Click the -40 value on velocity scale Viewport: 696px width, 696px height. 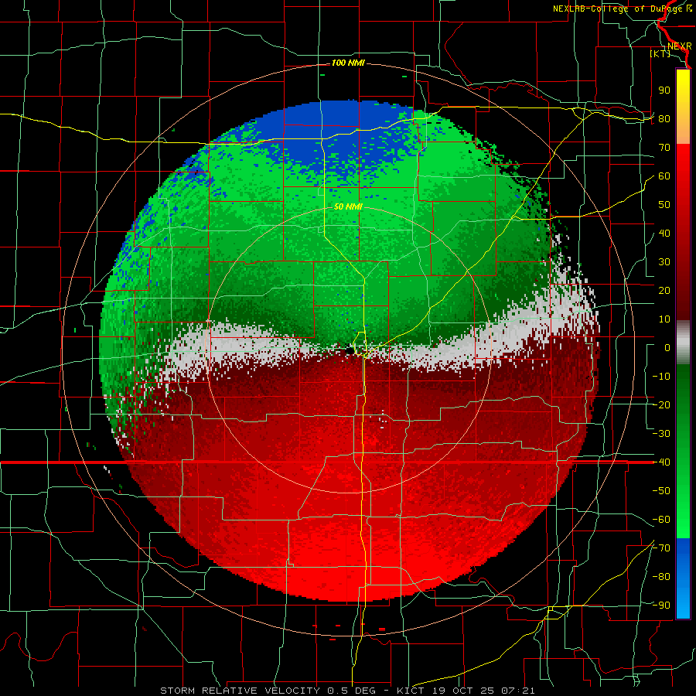pos(661,462)
